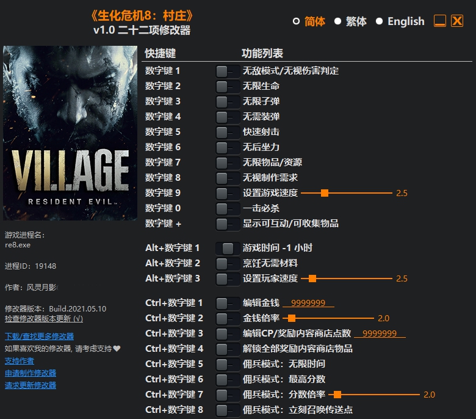The width and height of the screenshot is (476, 419).
Task: Switch on 无后坐力 toggle
Action: (228, 148)
